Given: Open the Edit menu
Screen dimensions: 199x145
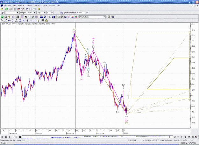Looking at the screenshot, I should [x=10, y=5].
